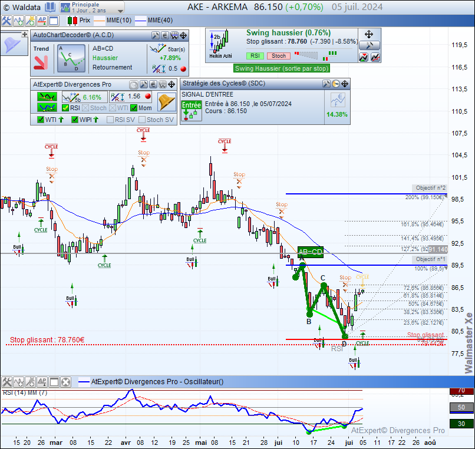Click the green Entrée signal icon
The width and height of the screenshot is (475, 449).
coord(192,111)
